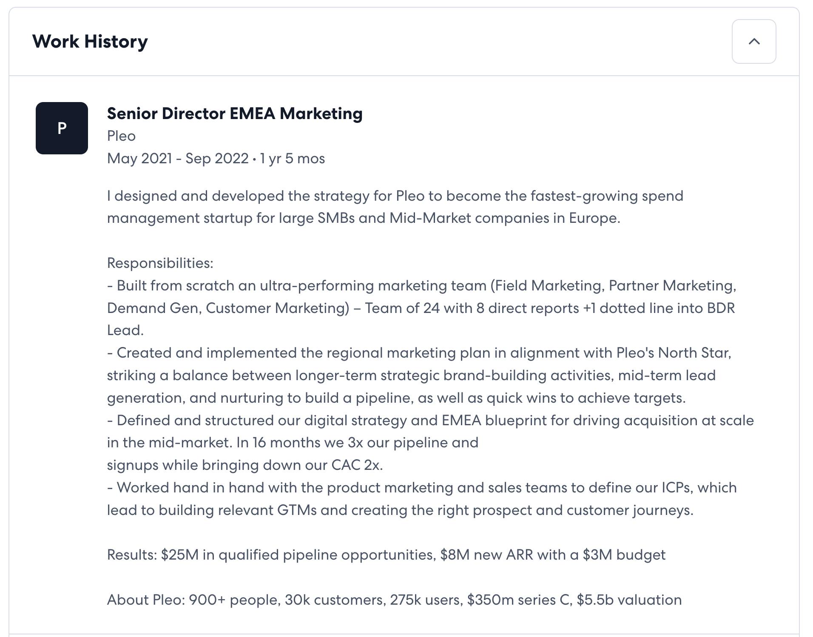Image resolution: width=813 pixels, height=637 pixels.
Task: Click the 'Worked hand in hand' bullet line
Action: coord(422,488)
